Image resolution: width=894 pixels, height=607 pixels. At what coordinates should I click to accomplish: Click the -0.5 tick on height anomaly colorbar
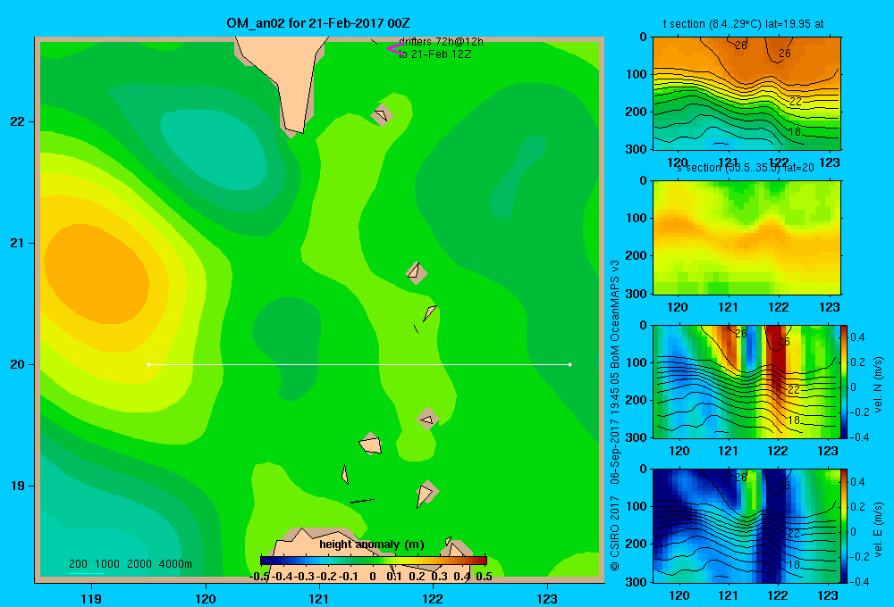(x=259, y=576)
